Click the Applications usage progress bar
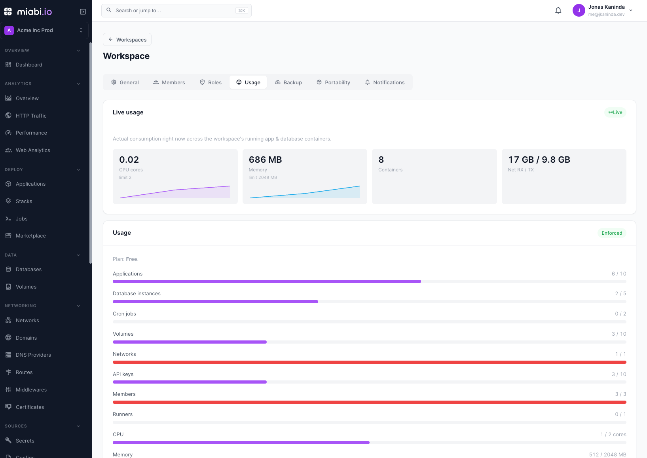Viewport: 647px width, 458px height. [x=370, y=281]
